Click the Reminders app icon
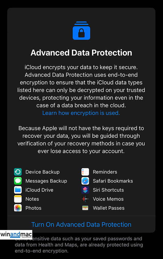 pos(85,172)
